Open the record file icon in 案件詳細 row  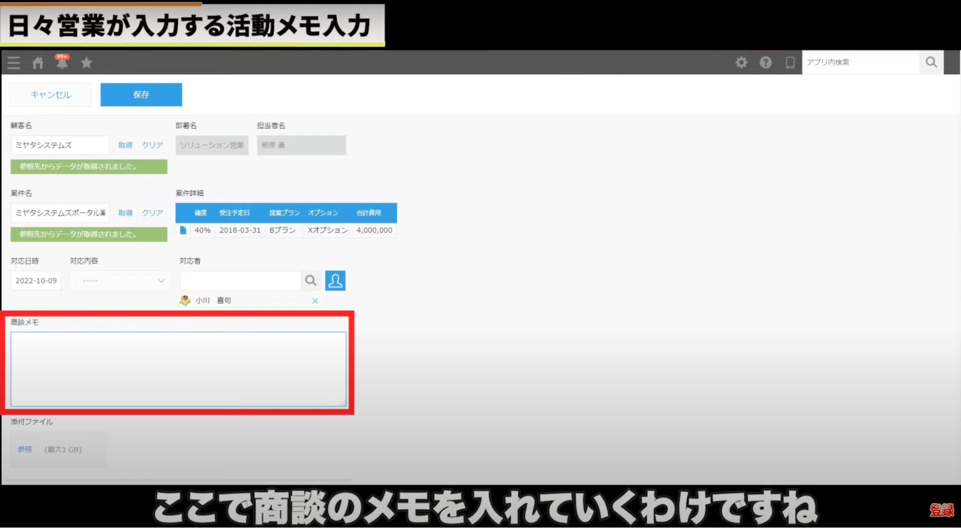[183, 230]
